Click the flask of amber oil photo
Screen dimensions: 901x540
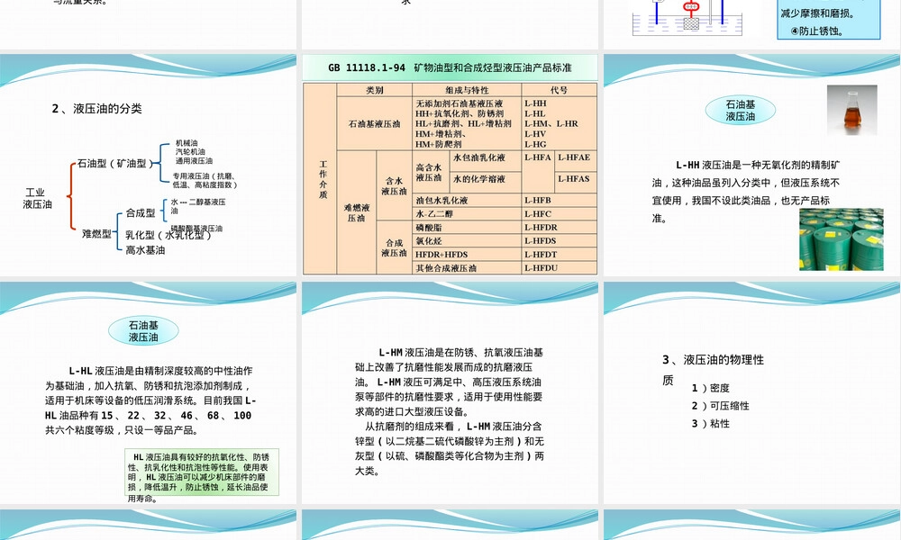(851, 110)
